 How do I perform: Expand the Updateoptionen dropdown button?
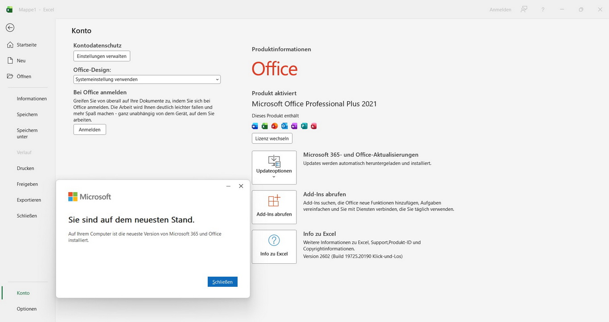tap(274, 167)
